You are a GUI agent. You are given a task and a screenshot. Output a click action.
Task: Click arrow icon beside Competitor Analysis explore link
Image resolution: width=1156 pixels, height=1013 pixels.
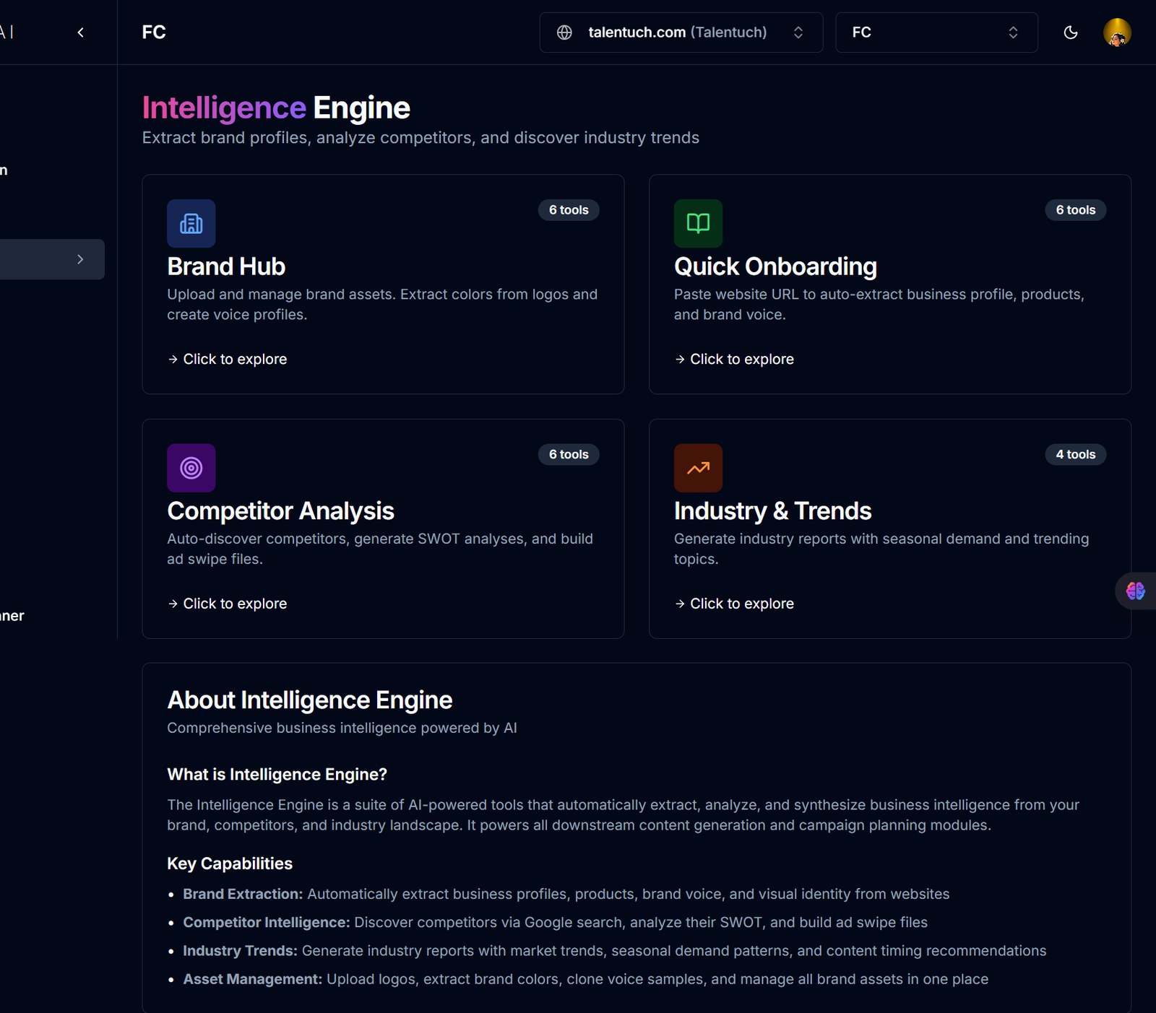(173, 604)
